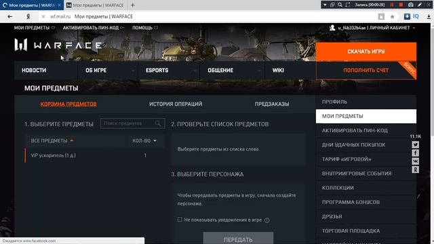Click the Yandex 'Я' home icon
The height and width of the screenshot is (244, 434).
(28, 16)
